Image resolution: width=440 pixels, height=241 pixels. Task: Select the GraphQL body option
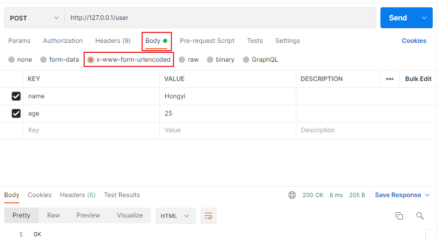click(246, 60)
